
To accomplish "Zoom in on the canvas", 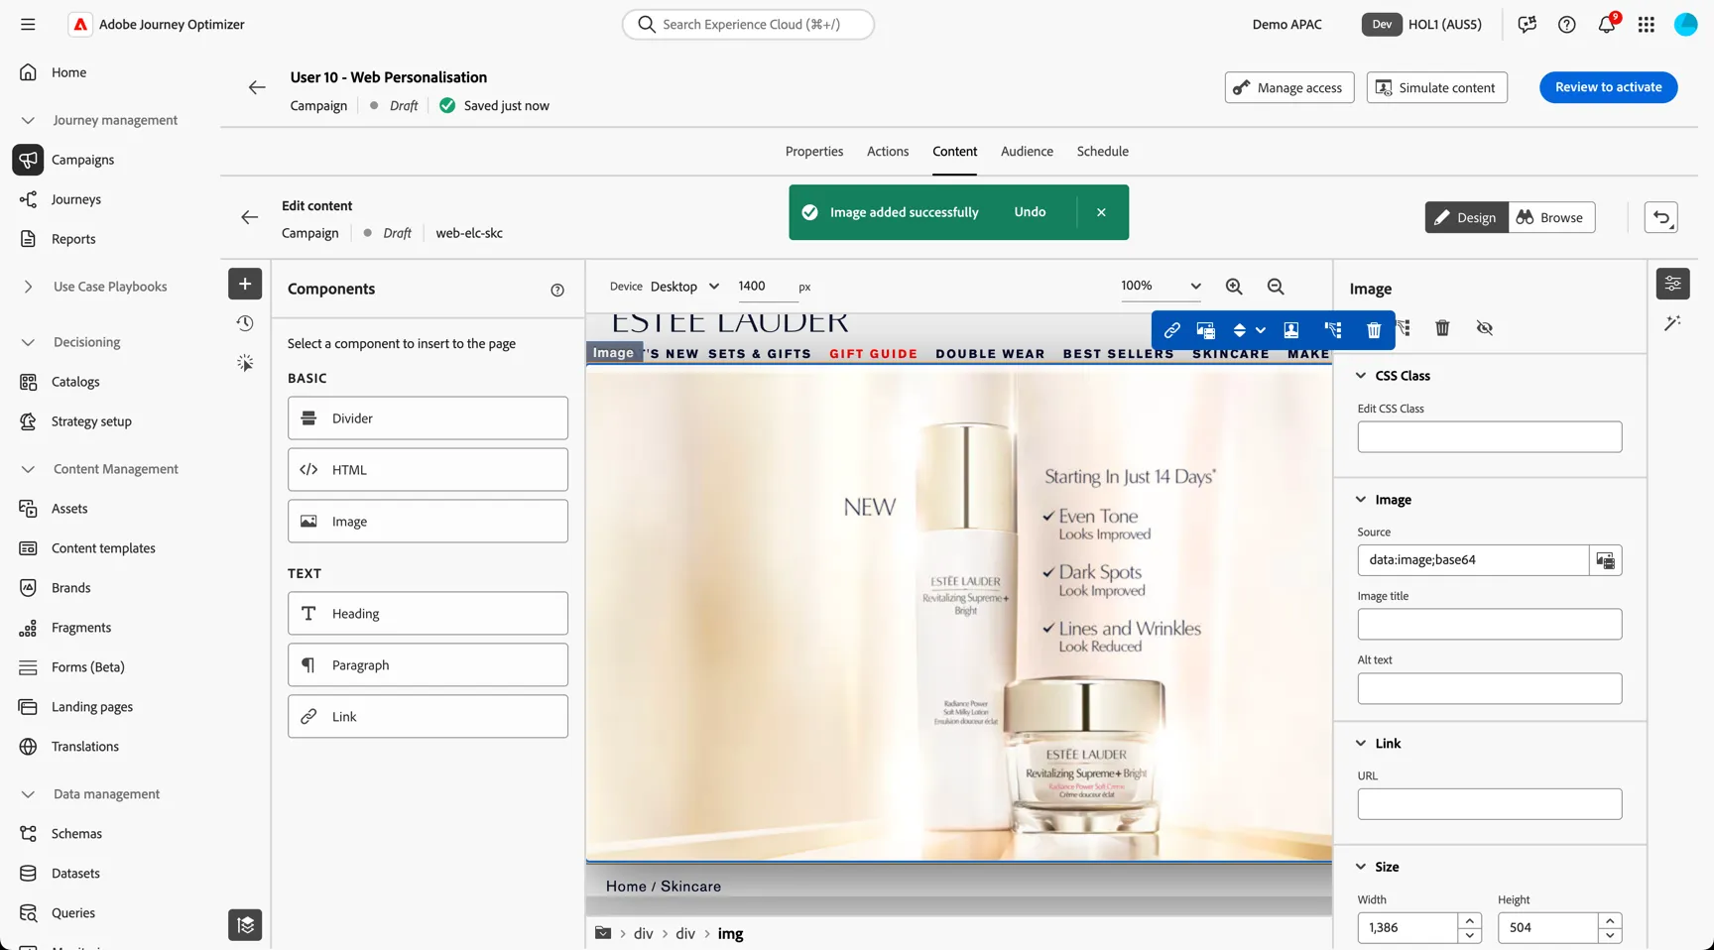I will tap(1234, 287).
